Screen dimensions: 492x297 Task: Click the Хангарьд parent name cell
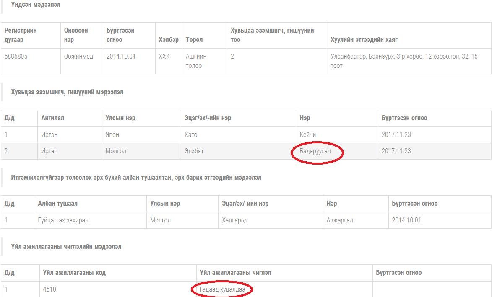tap(234, 220)
